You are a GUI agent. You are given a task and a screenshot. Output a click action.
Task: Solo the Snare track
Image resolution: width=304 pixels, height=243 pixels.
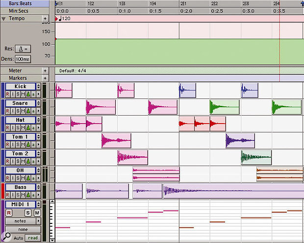click(18, 111)
